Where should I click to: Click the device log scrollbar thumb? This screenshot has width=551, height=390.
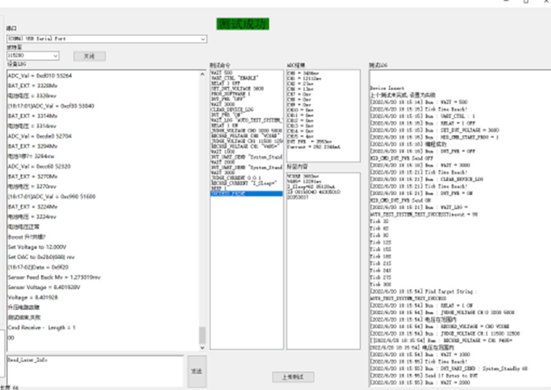coord(202,335)
